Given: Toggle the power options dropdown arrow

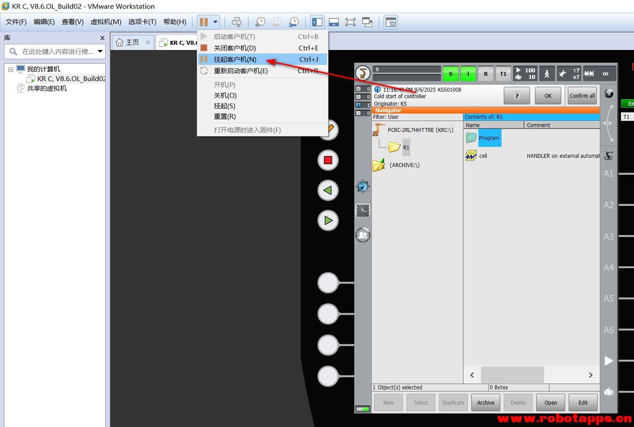Looking at the screenshot, I should [215, 22].
